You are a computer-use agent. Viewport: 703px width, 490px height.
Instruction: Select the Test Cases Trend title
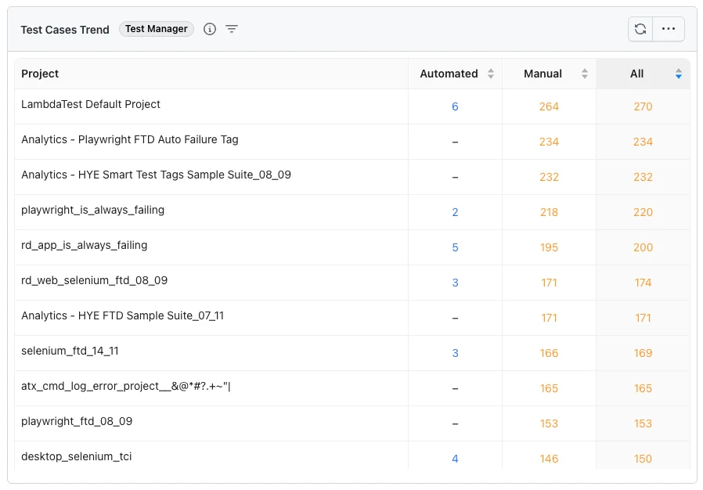click(x=65, y=30)
